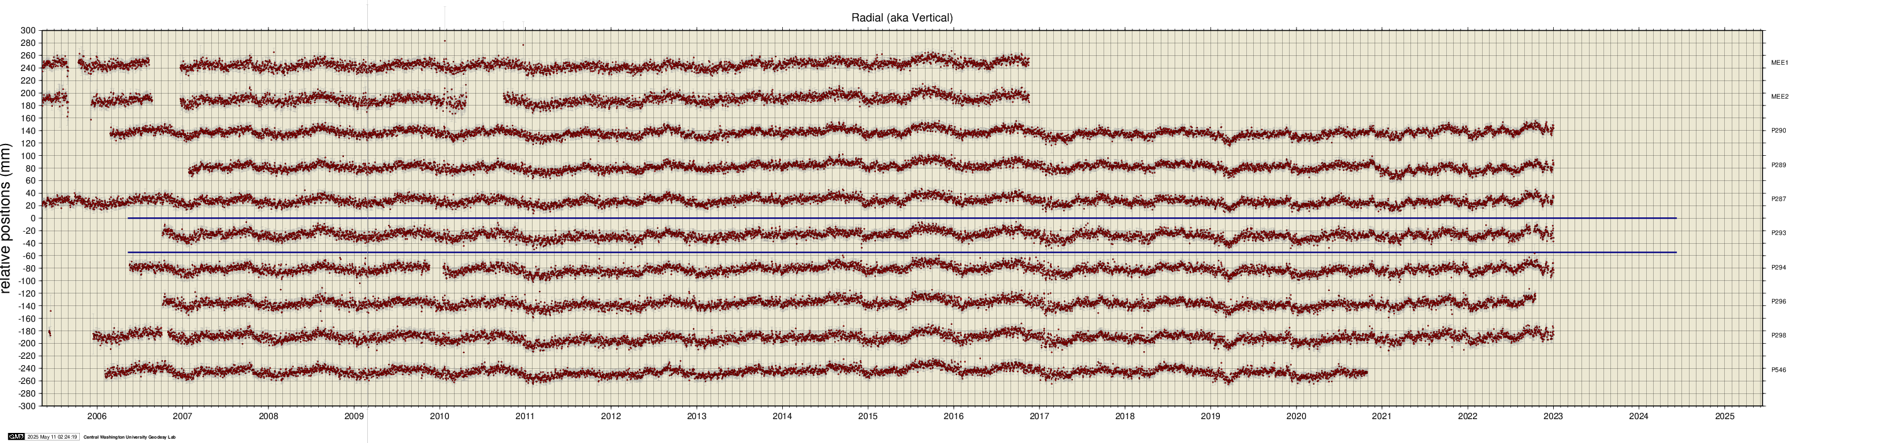Image resolution: width=1882 pixels, height=443 pixels.
Task: Select the 0 tick on the y-axis
Action: pos(33,218)
